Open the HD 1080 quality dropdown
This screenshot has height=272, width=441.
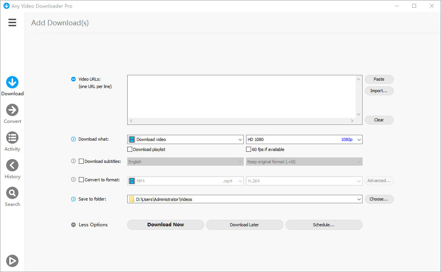[x=304, y=139]
